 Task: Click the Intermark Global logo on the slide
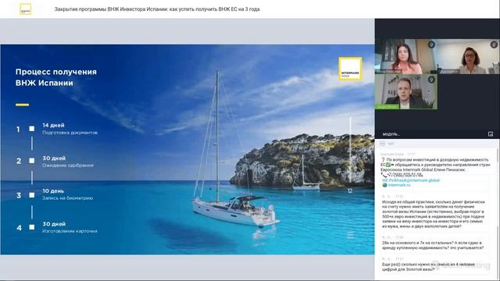point(350,69)
